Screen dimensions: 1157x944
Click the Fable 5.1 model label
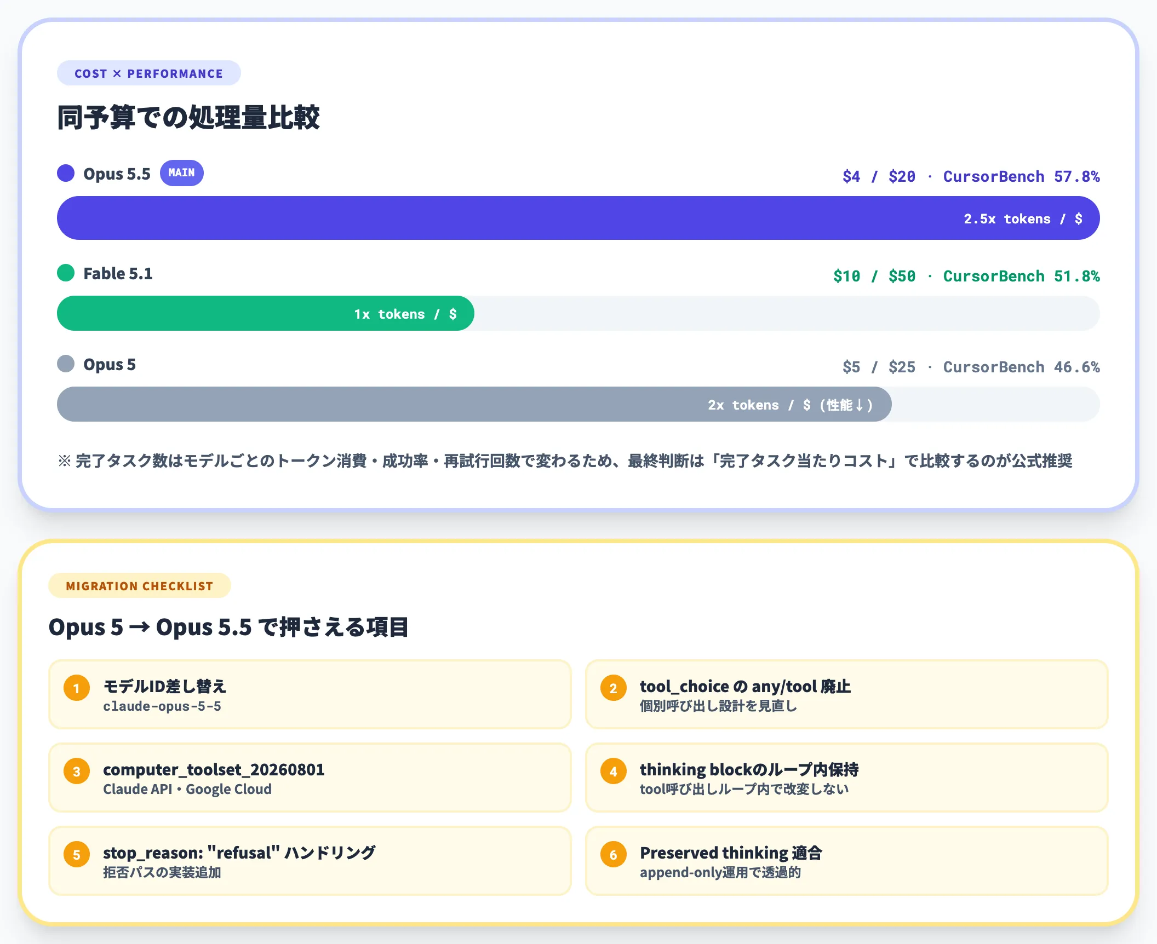coord(118,273)
